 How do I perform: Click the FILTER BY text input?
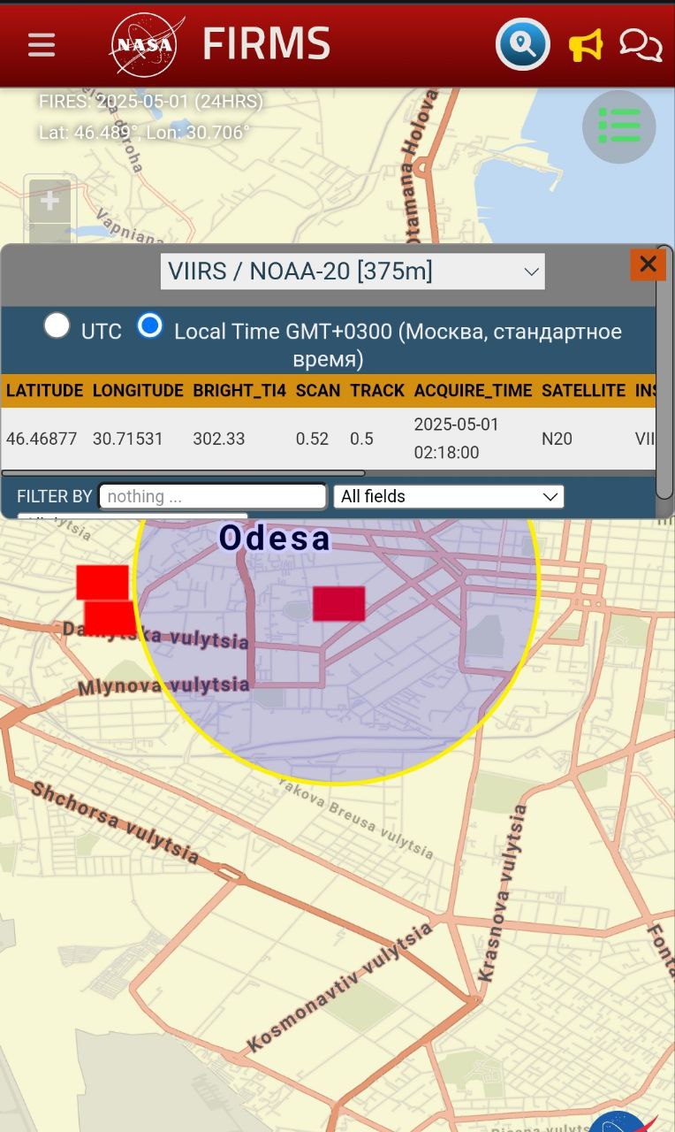pos(213,496)
